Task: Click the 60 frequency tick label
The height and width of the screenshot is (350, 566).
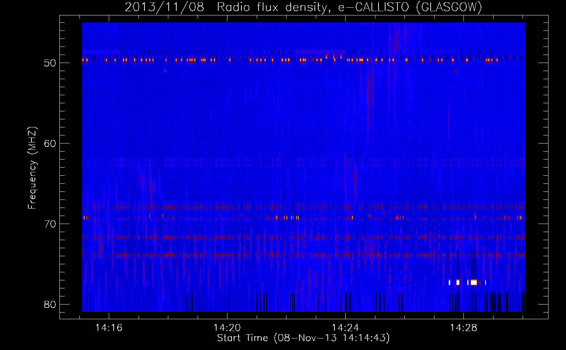Action: click(x=50, y=143)
